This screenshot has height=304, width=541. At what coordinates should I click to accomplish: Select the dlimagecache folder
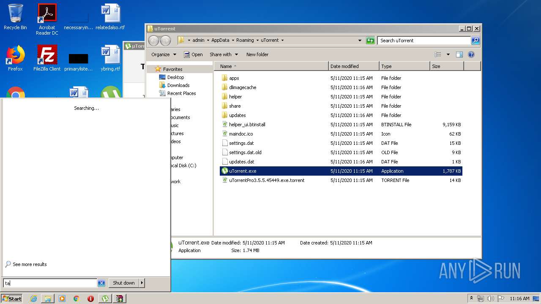(x=239, y=87)
